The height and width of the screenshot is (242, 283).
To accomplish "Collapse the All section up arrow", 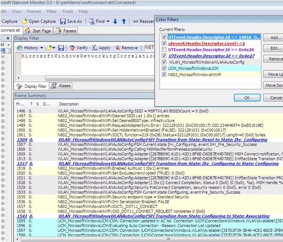I will 8,44.
